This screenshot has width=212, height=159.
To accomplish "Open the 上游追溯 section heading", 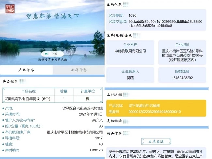I will click(x=114, y=95).
